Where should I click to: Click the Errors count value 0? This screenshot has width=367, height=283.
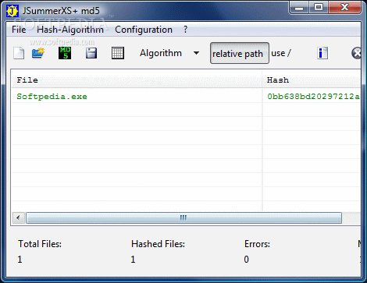pyautogui.click(x=247, y=260)
